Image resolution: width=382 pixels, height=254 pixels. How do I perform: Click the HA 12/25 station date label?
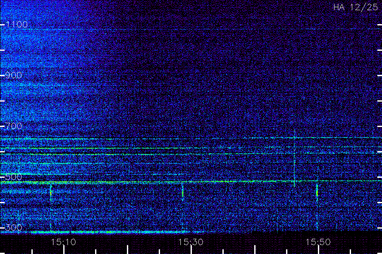click(355, 7)
